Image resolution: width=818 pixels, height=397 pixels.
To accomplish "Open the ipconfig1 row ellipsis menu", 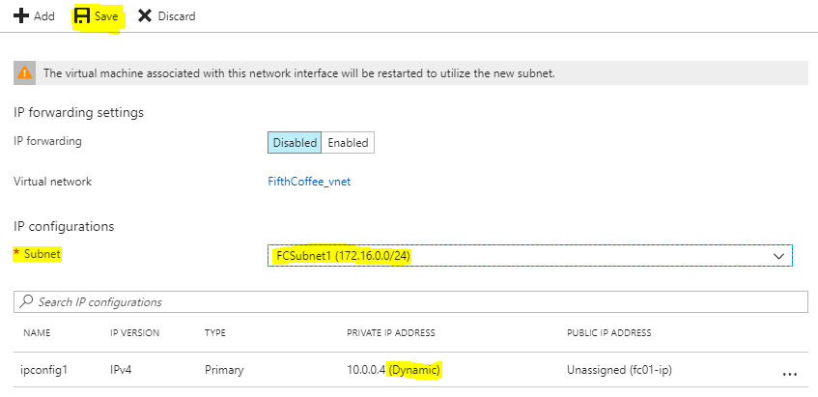I will point(790,374).
